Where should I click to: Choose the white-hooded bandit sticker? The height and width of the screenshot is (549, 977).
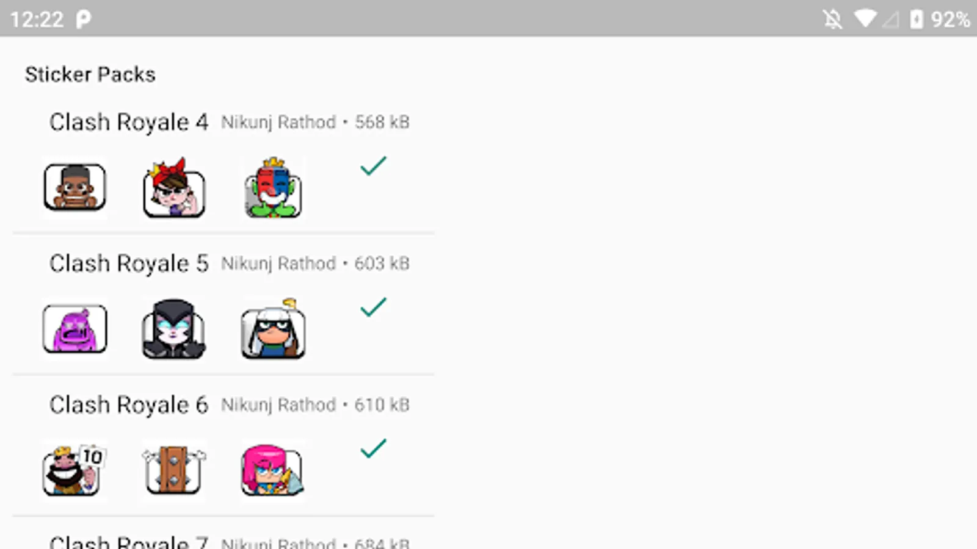[x=273, y=329]
